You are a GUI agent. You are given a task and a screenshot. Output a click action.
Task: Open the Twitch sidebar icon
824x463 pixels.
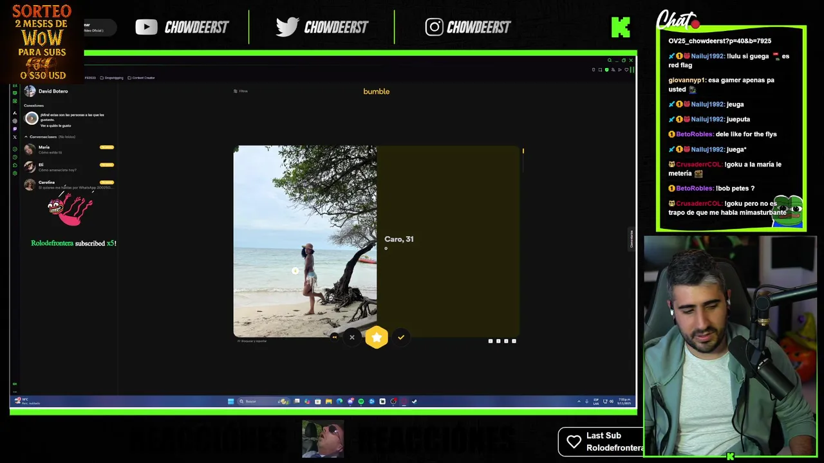tap(15, 129)
